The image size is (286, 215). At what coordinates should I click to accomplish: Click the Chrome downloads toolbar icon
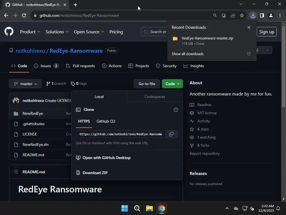(253, 15)
